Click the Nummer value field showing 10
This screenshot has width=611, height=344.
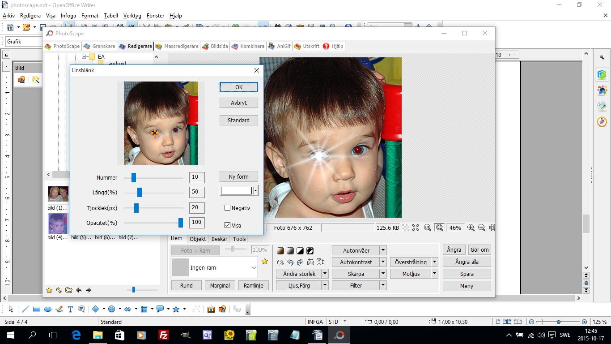(197, 177)
